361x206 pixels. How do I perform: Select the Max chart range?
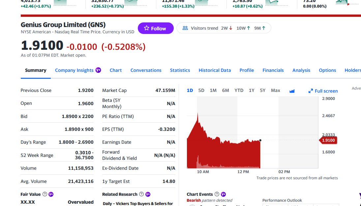click(275, 90)
